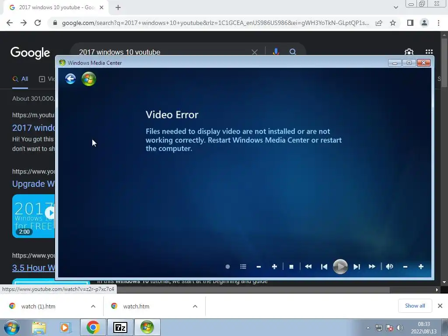Select channel down minus in Media Center
Screen dimensions: 448x336
[x=259, y=266]
